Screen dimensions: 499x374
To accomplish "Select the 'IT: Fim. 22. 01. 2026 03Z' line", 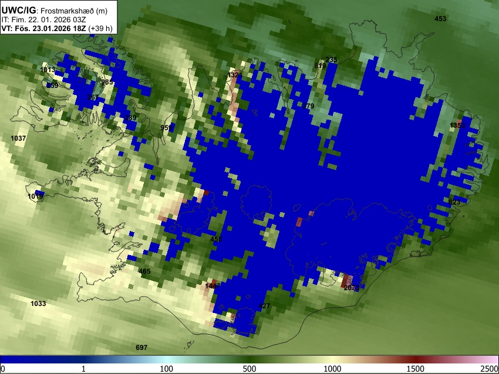I will (x=43, y=20).
